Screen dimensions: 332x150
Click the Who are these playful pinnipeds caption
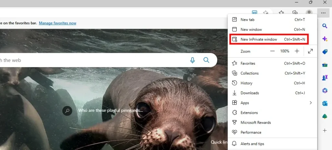tap(111, 110)
